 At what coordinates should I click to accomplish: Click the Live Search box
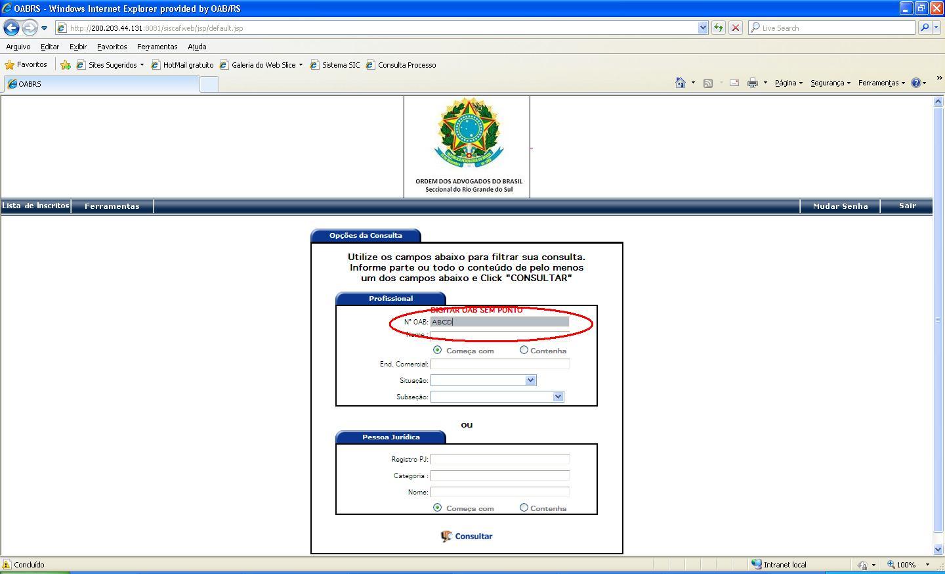click(x=831, y=28)
